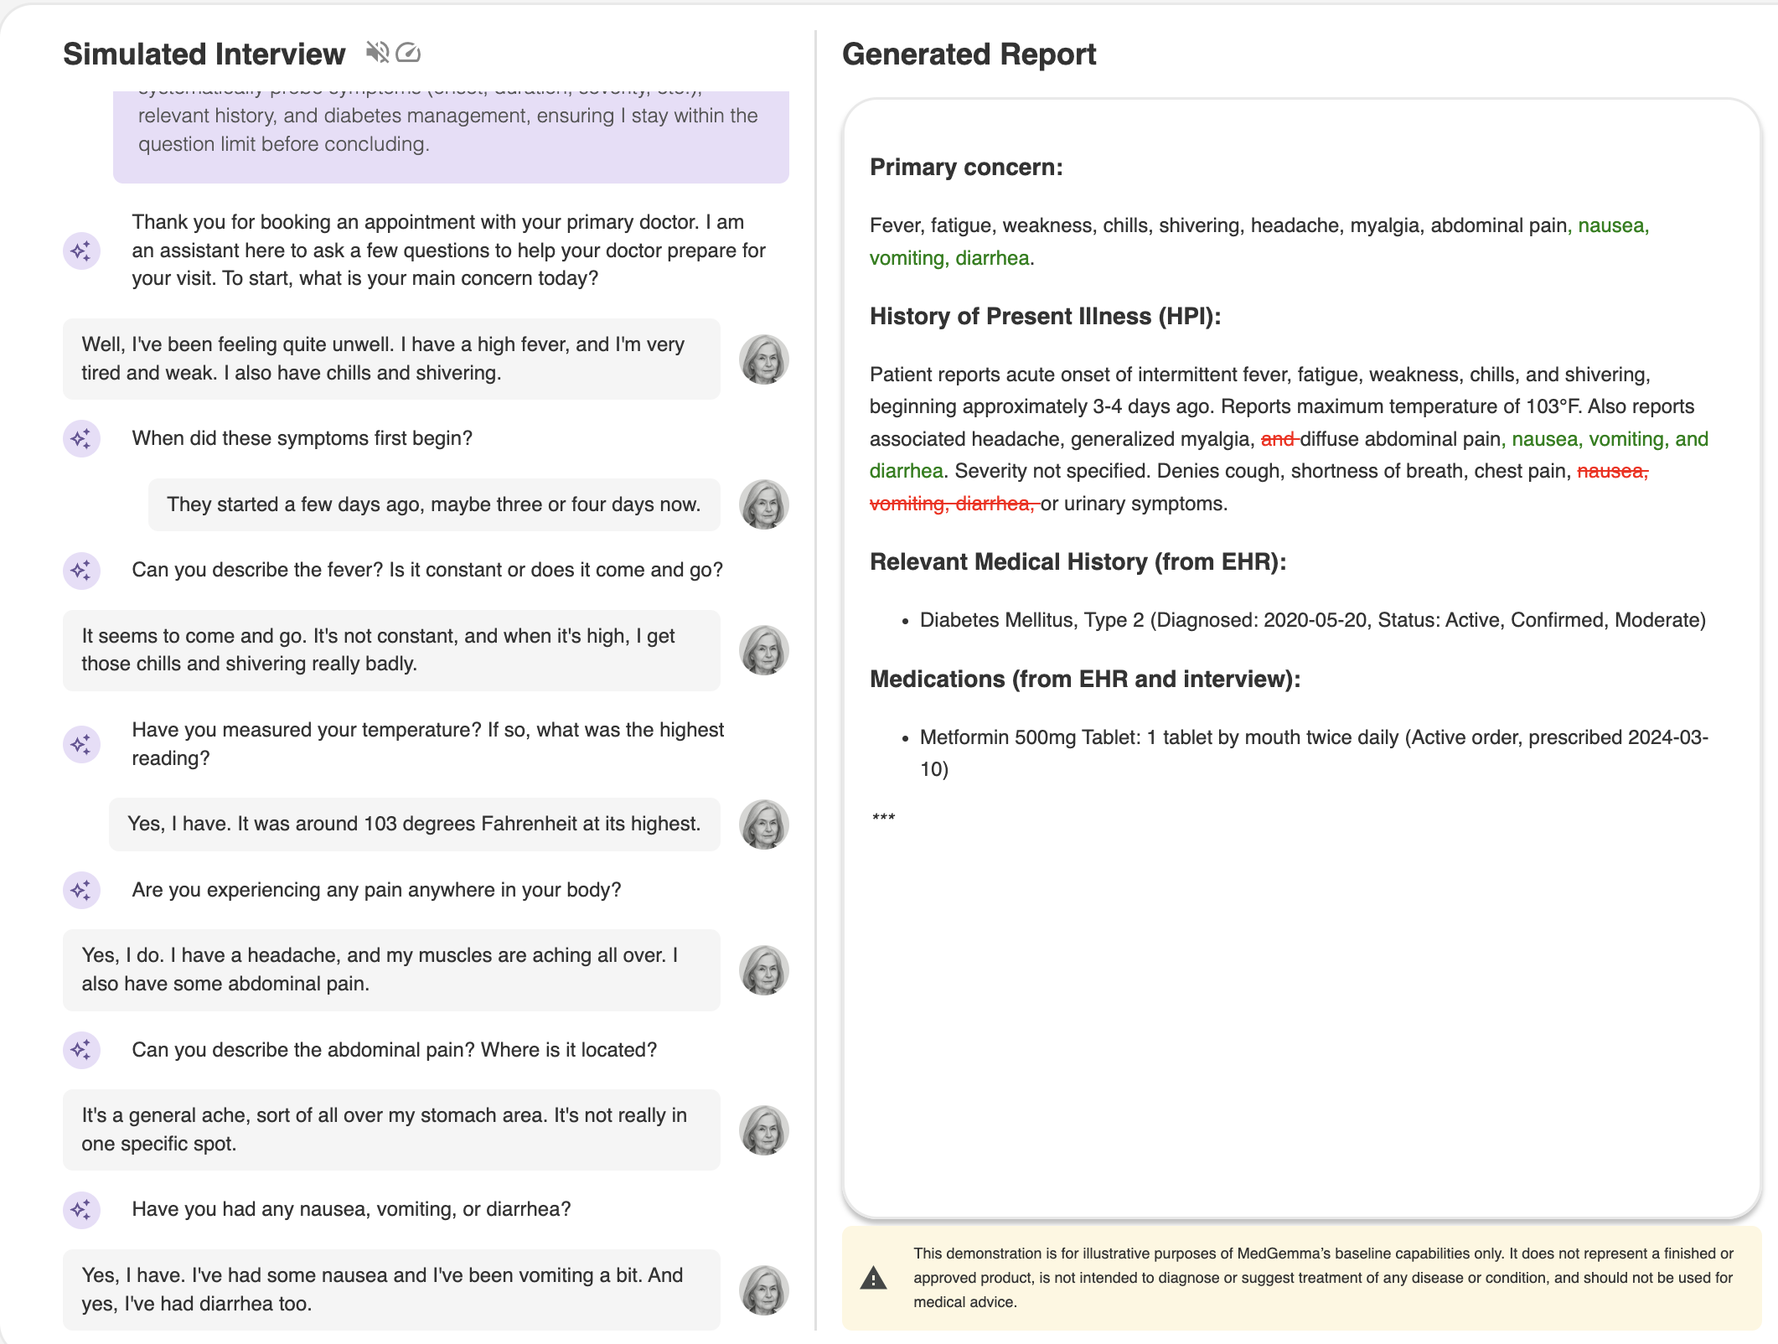Viewport: 1778px width, 1344px height.
Task: Click sparkle icon next to pain-anywhere question
Action: pos(81,890)
